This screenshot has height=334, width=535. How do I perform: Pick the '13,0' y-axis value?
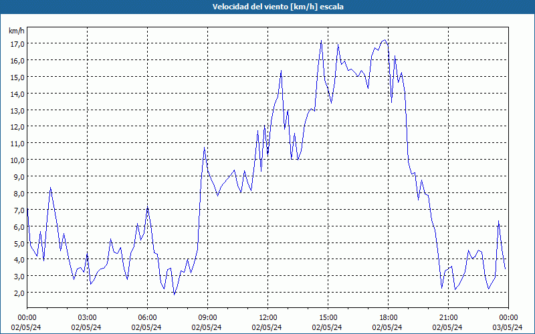click(x=17, y=110)
